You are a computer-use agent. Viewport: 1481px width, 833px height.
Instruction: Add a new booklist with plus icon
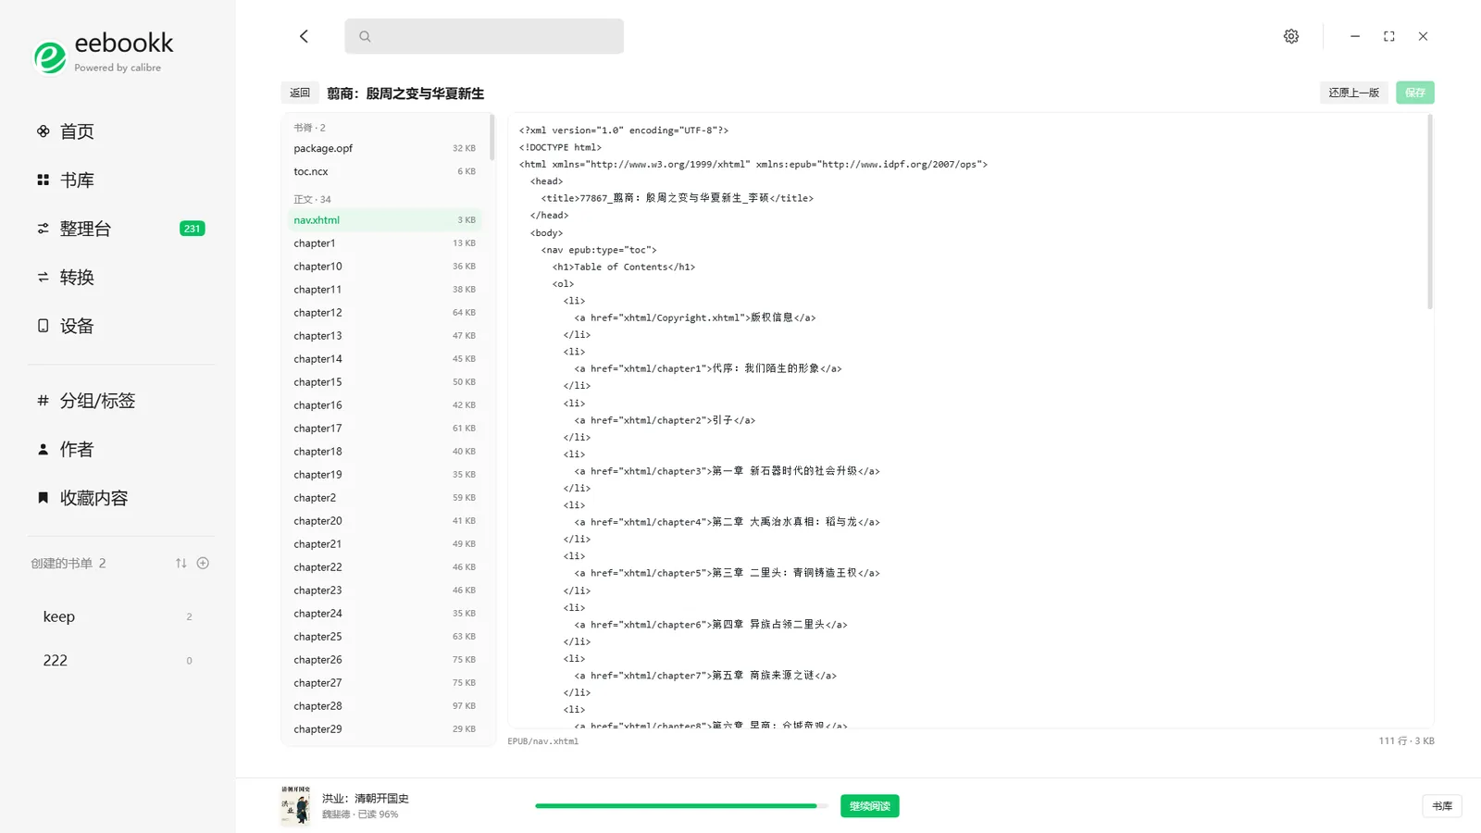pos(203,563)
